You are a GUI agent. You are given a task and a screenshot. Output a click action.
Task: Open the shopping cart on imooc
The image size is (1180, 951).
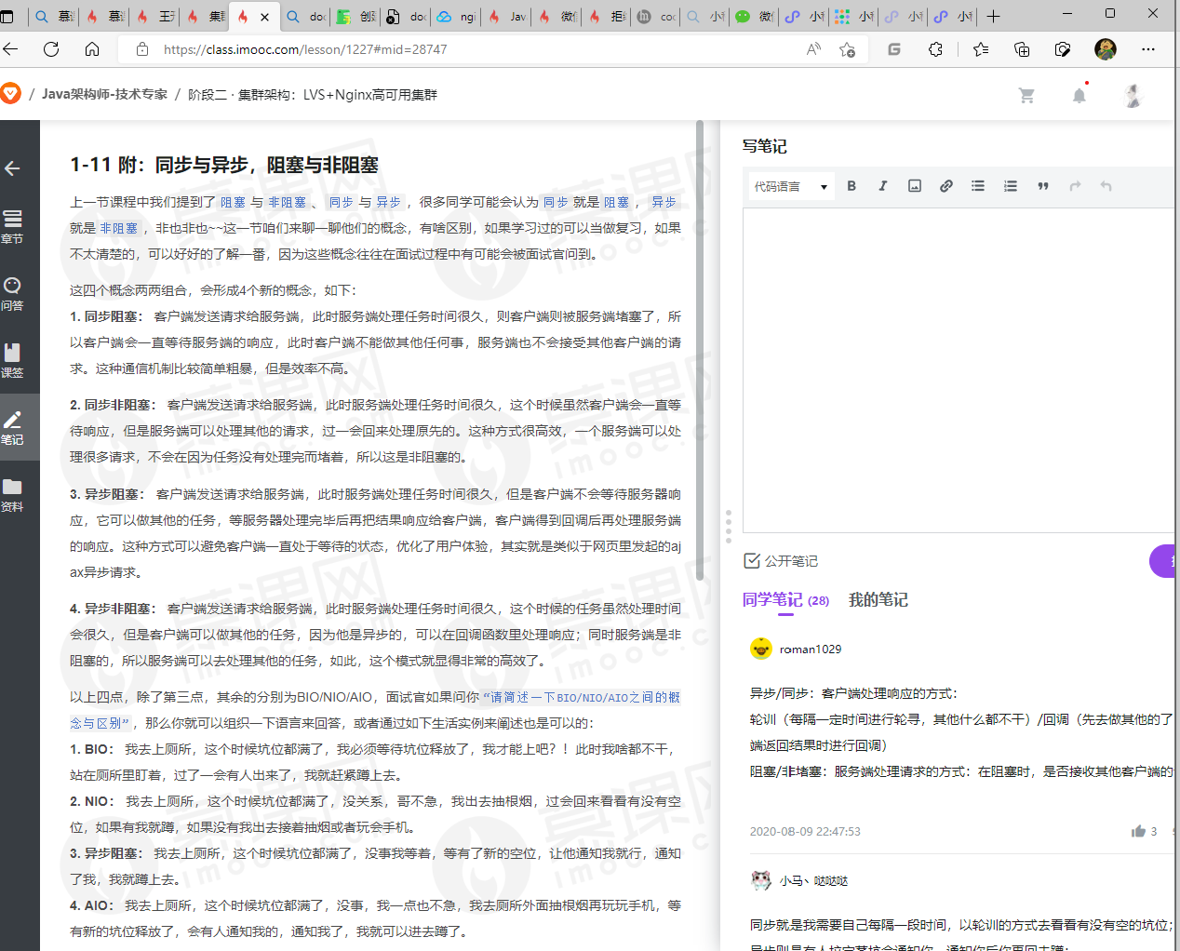tap(1026, 94)
